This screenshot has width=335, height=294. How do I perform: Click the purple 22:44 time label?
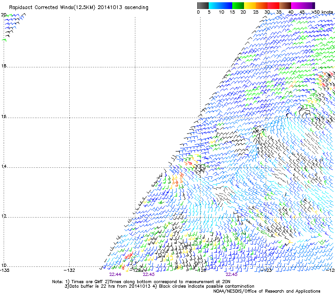click(115, 275)
